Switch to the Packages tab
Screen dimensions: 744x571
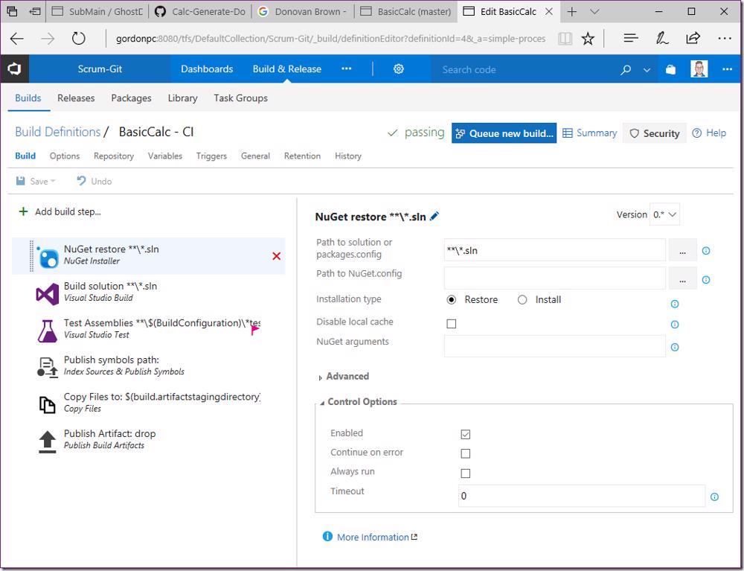(131, 98)
